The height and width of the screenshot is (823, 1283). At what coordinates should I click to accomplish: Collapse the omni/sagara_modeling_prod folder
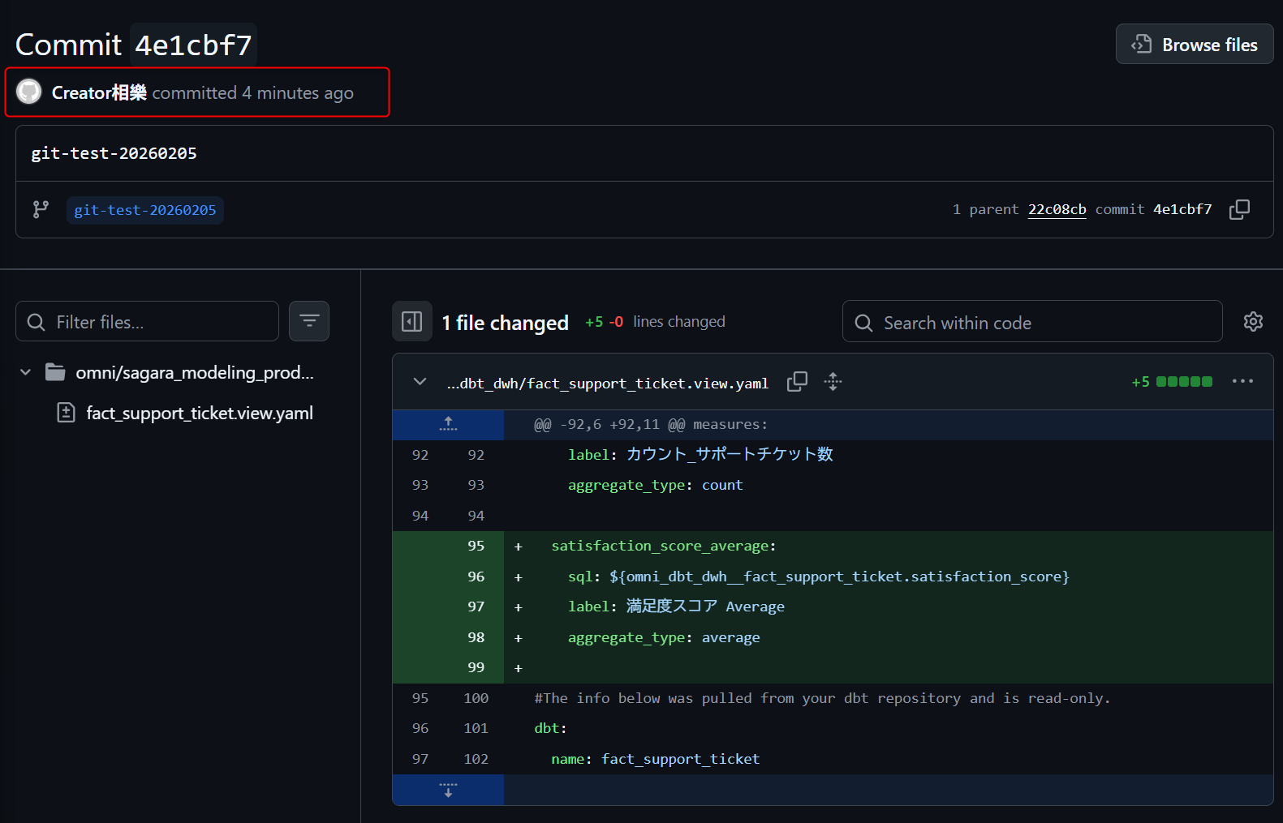click(x=26, y=372)
